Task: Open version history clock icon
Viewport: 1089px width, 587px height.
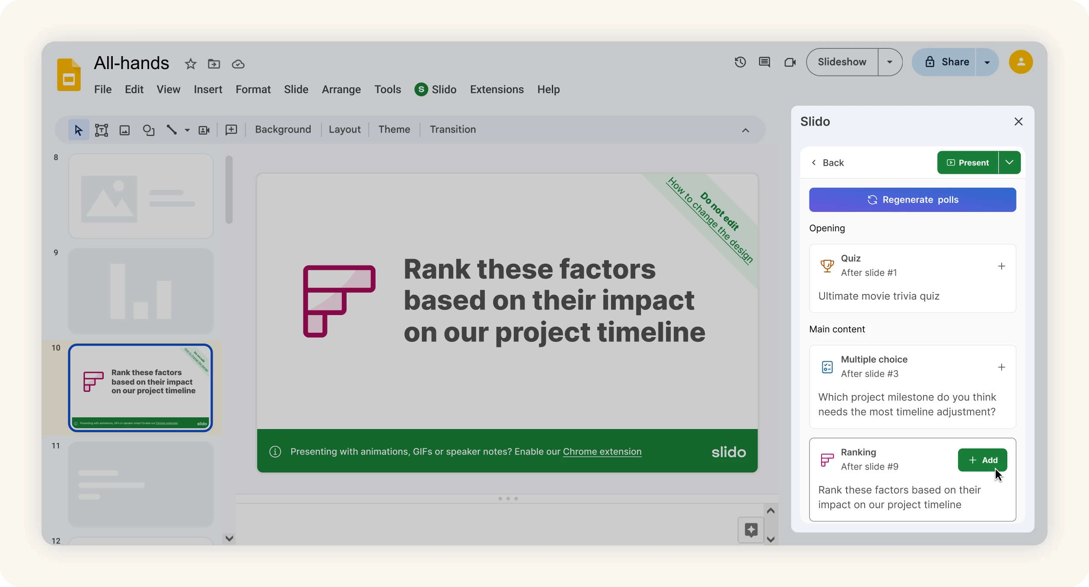Action: point(740,62)
